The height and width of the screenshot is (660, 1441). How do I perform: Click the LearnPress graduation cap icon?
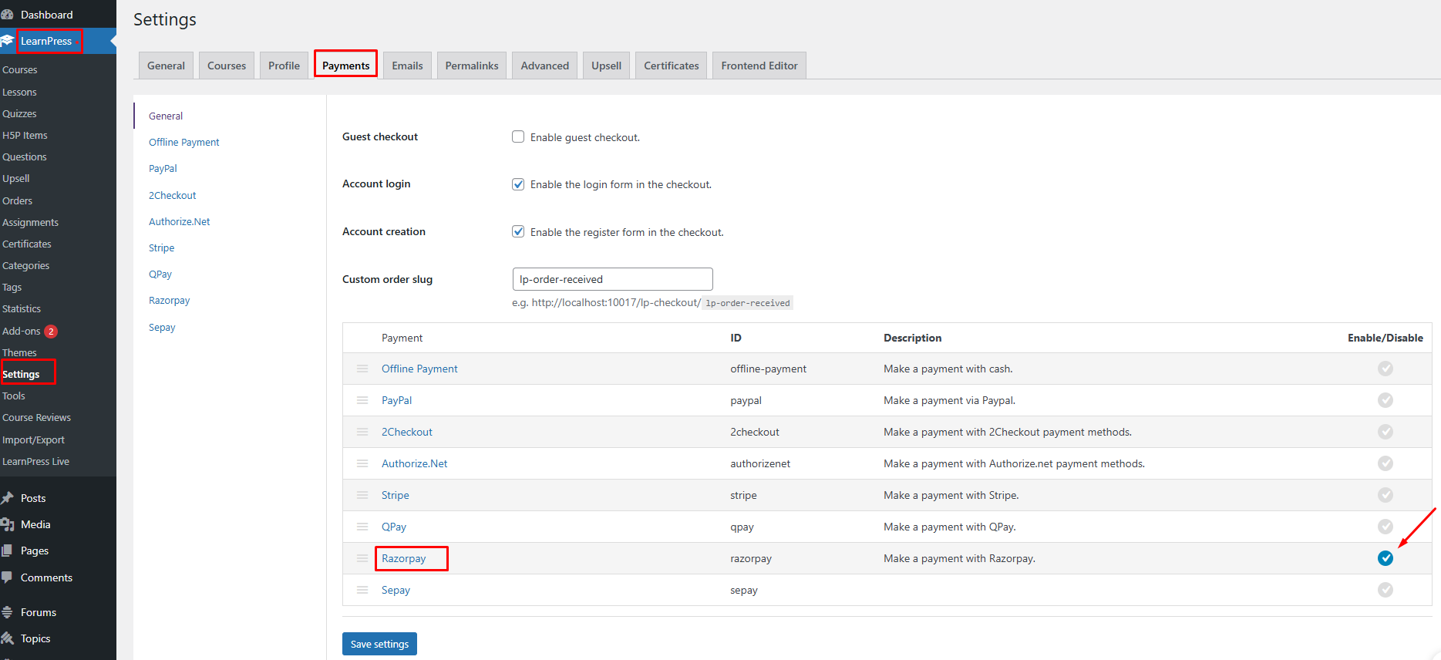(x=7, y=41)
